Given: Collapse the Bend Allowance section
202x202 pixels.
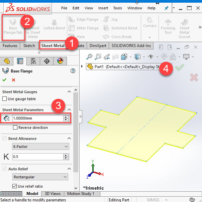Looking at the screenshot, I should tap(69, 138).
